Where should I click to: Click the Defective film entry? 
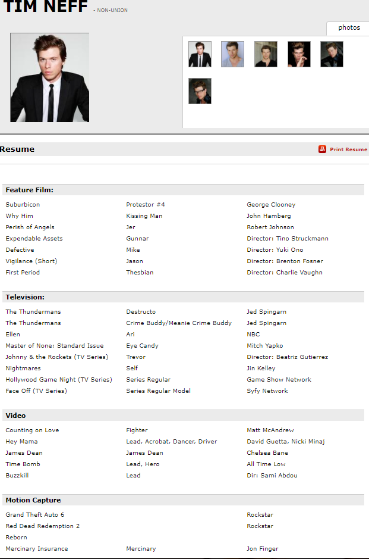(20, 250)
